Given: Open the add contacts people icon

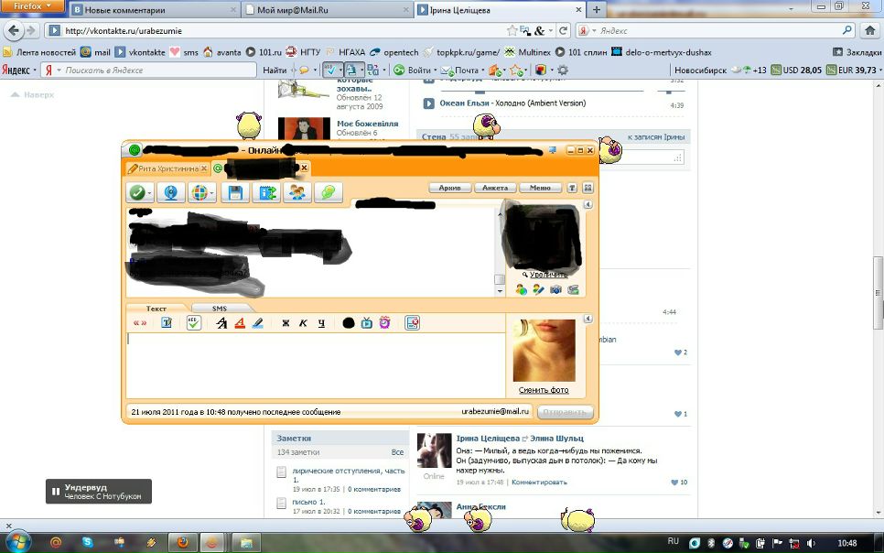Looking at the screenshot, I should coord(296,192).
